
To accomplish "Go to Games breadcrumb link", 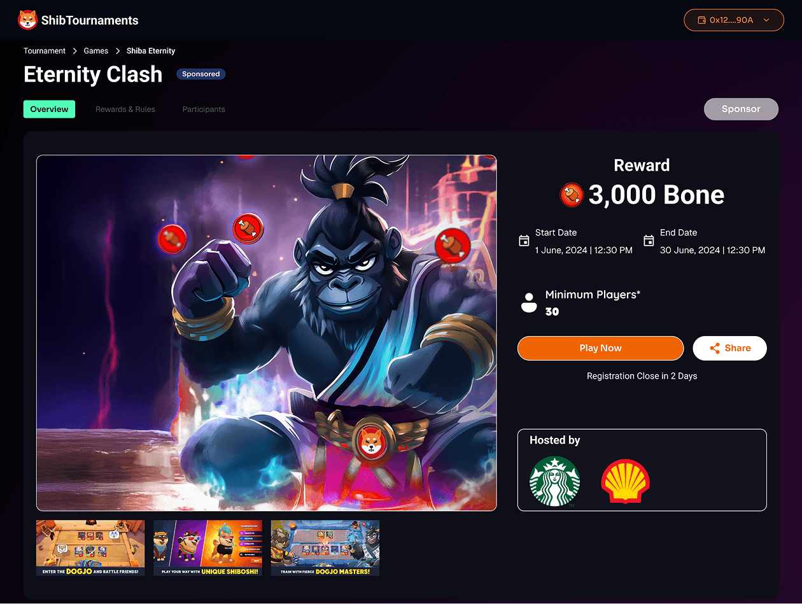I will tap(96, 51).
